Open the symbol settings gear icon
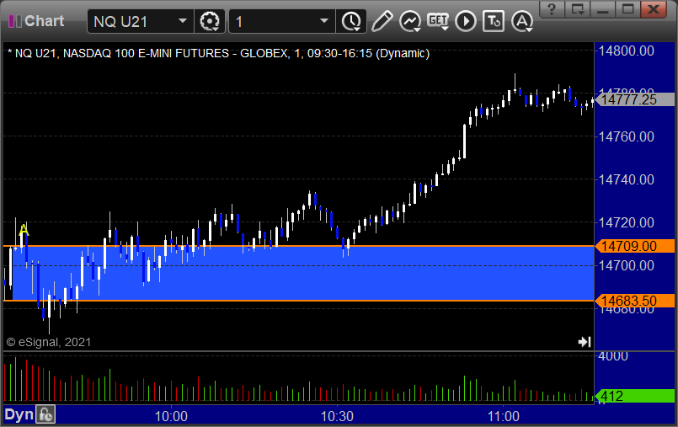 (x=210, y=21)
